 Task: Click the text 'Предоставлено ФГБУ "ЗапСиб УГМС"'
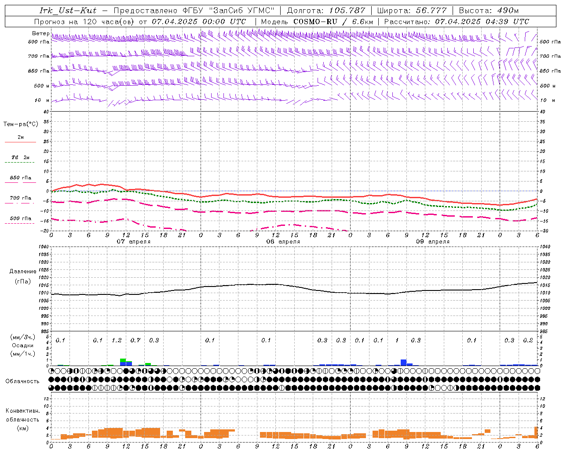194,11
